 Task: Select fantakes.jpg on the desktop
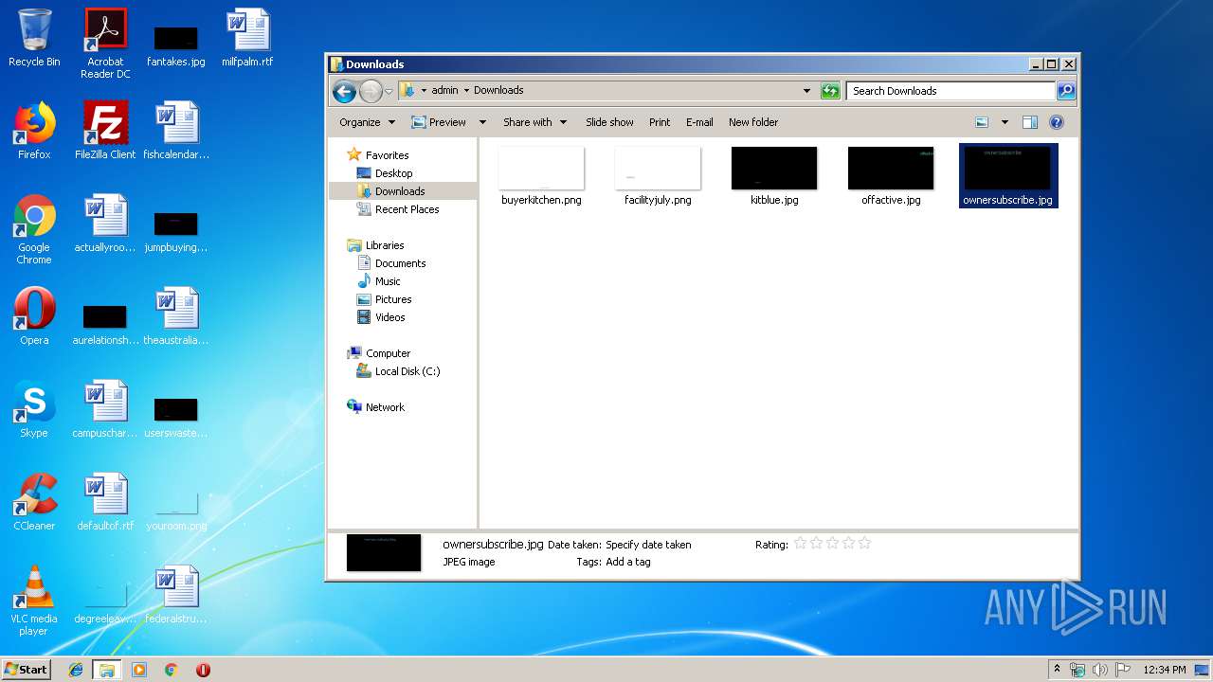[x=176, y=45]
